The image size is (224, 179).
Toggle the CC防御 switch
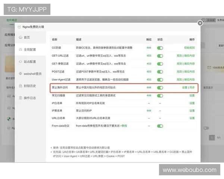coord(160,48)
